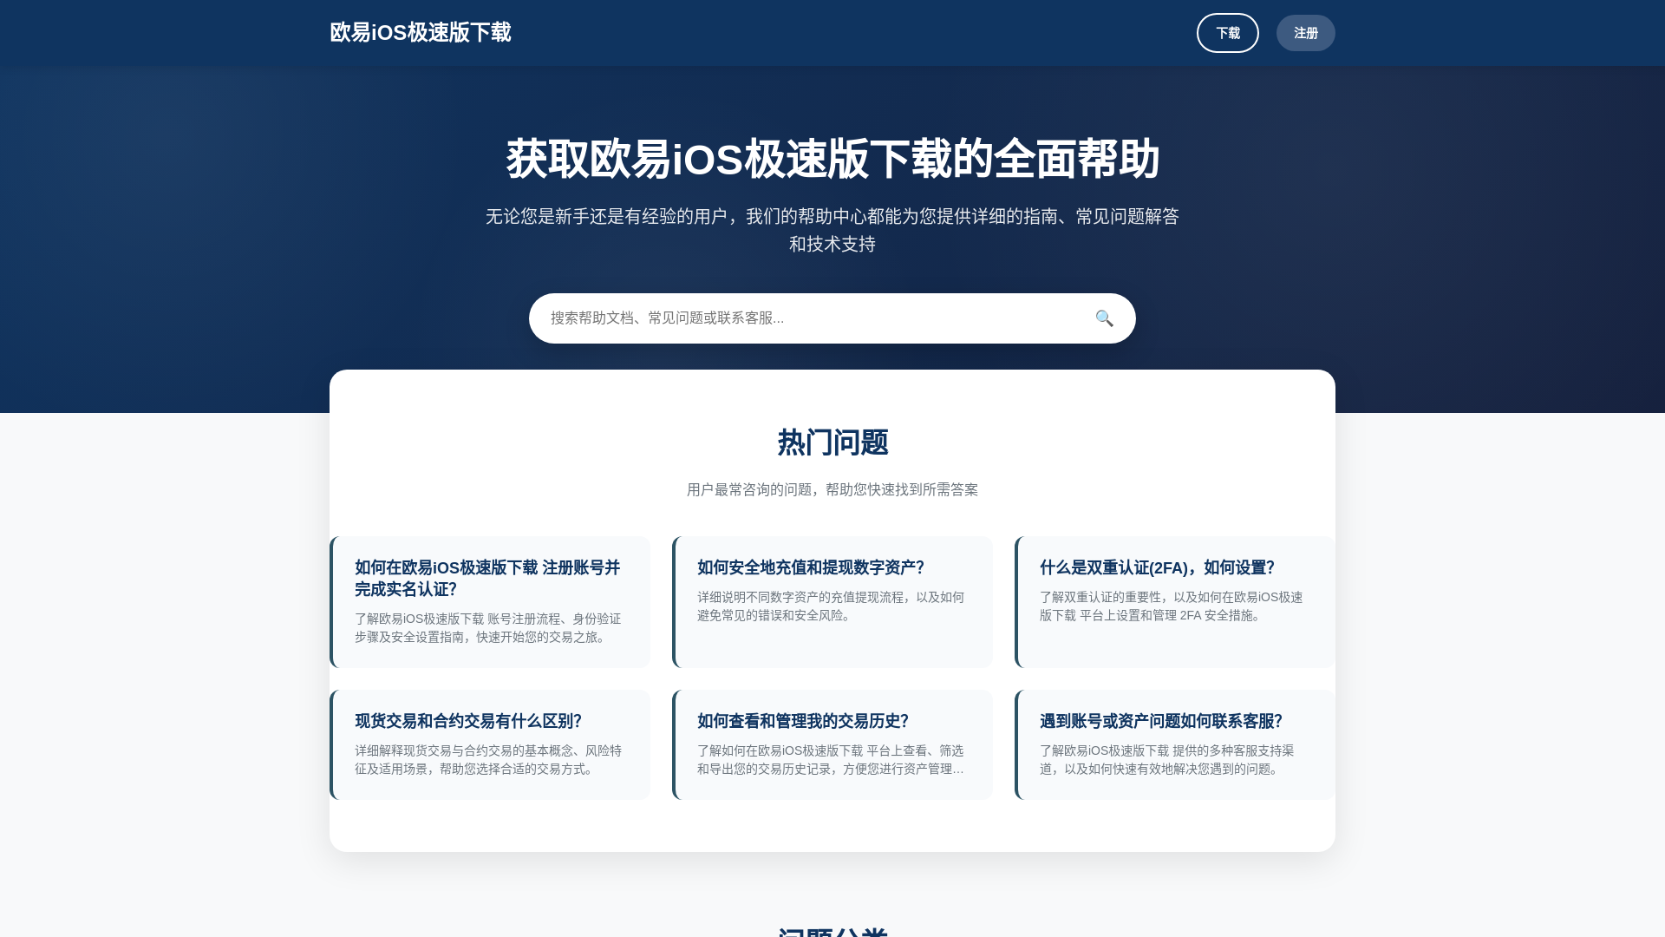This screenshot has width=1665, height=937.
Task: Click the description mentioning 筛选和导出您的交易历史记录
Action: 831,760
